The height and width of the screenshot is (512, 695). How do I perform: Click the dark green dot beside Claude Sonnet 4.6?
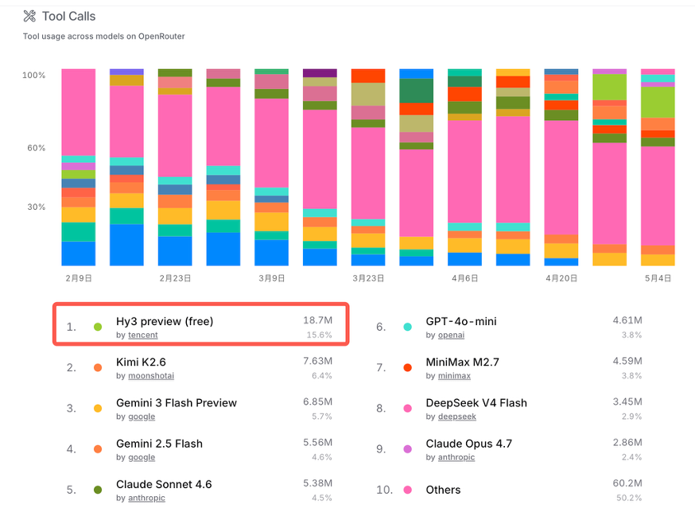98,490
